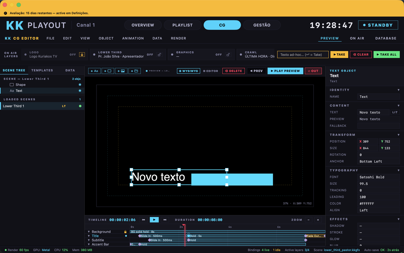Click the Shape item's rectangle icon
404x253 pixels.
tap(12, 85)
